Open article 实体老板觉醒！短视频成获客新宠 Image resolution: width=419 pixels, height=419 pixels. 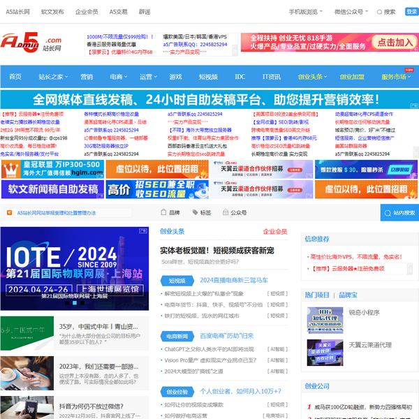(217, 249)
